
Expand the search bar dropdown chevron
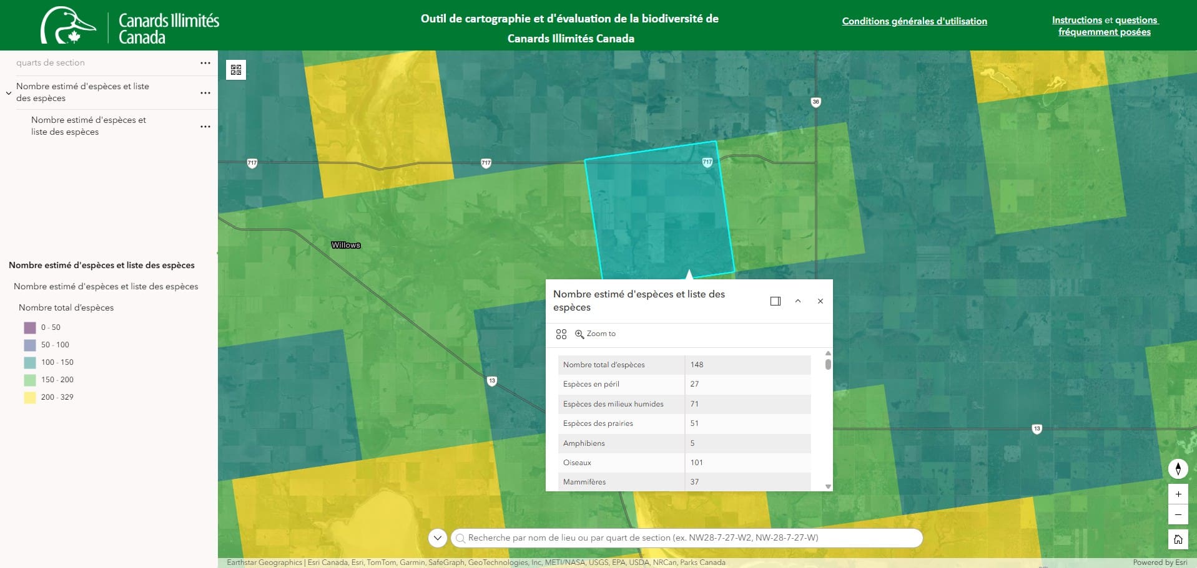click(438, 537)
